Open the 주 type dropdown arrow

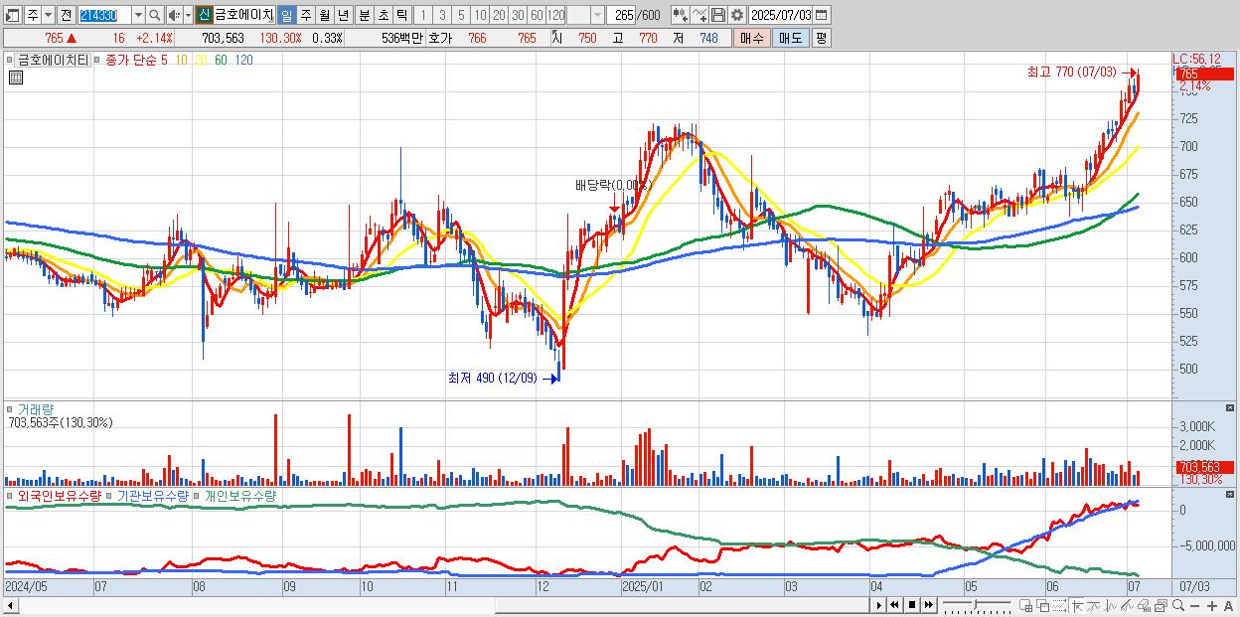click(48, 15)
